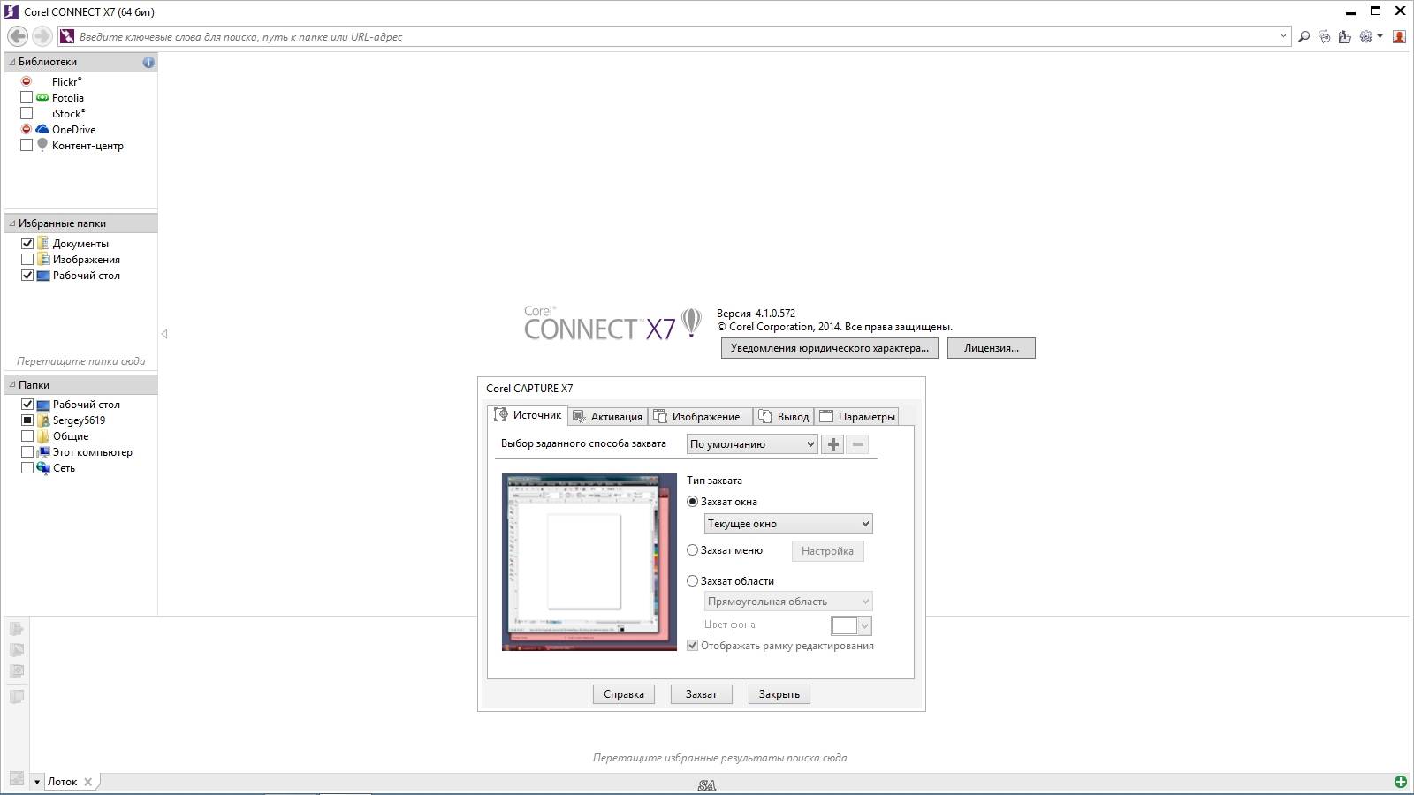Click the Sergey5619 user folder icon

pos(43,420)
